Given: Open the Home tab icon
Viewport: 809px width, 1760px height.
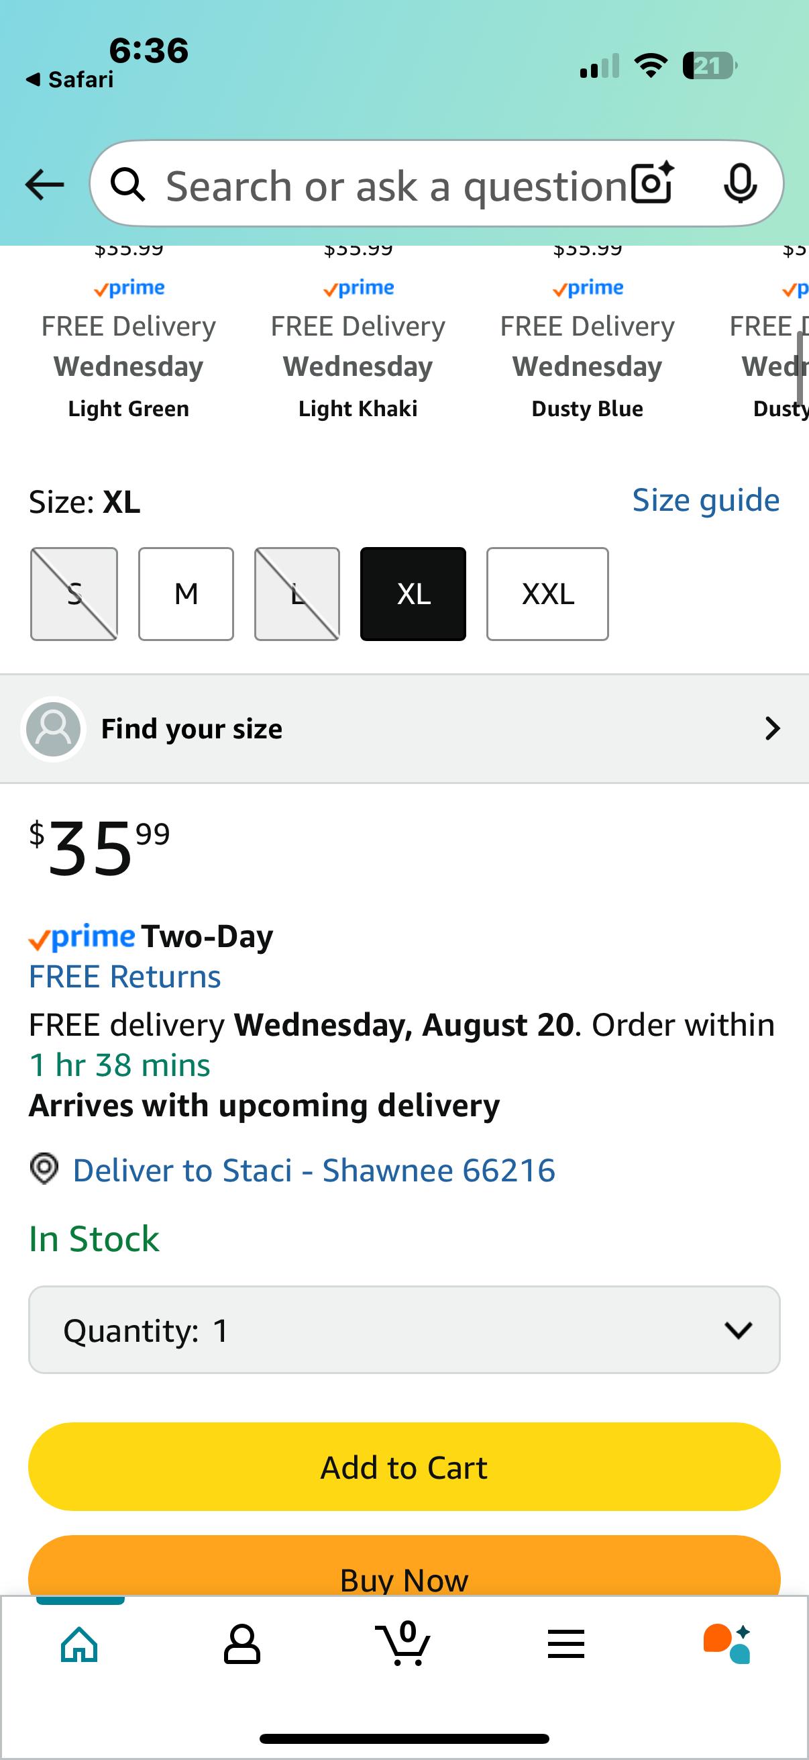Looking at the screenshot, I should pyautogui.click(x=80, y=1644).
